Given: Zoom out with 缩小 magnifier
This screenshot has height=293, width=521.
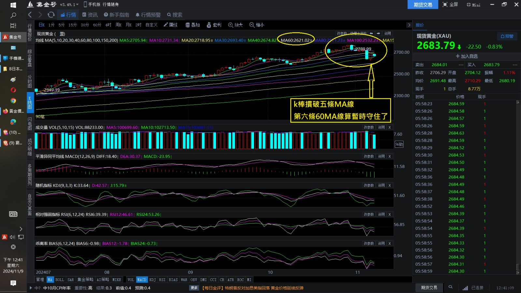Looking at the screenshot, I should click(x=257, y=25).
